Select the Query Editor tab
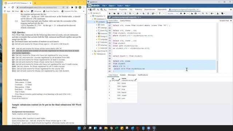This screenshot has height=131, width=233. click(113, 21)
